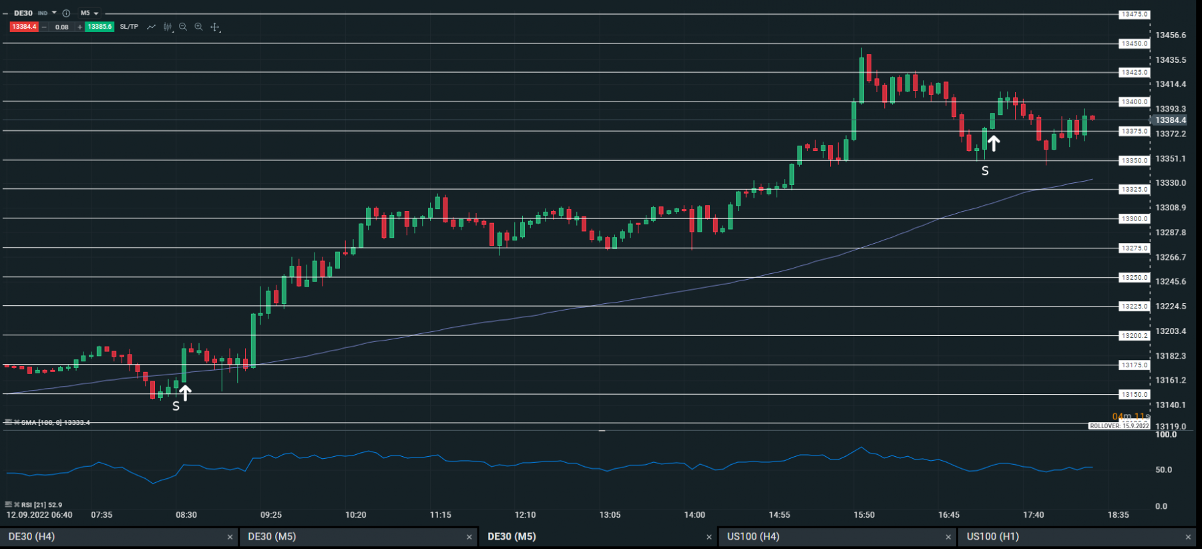Switch to the US100 (H4) tab
Image resolution: width=1202 pixels, height=549 pixels.
(837, 536)
